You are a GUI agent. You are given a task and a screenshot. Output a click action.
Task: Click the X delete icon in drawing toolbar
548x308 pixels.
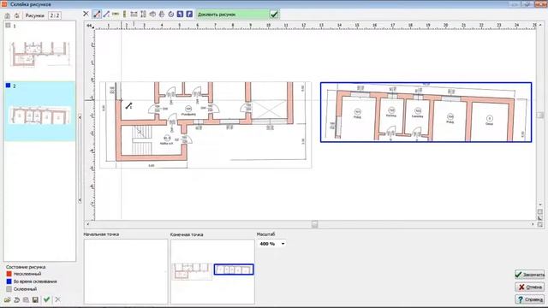[86, 14]
